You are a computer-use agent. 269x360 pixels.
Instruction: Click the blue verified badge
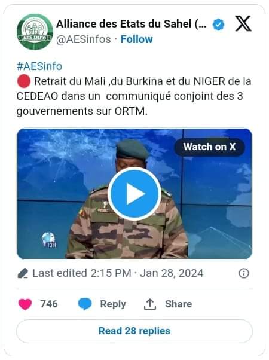218,25
